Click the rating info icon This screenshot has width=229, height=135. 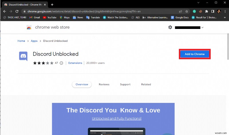coord(61,63)
